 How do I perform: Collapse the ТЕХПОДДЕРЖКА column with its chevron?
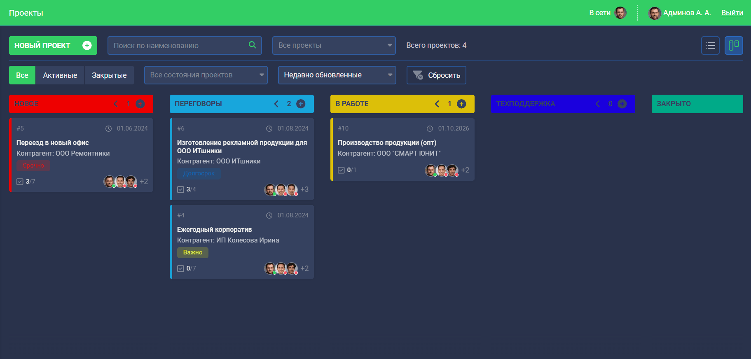598,104
